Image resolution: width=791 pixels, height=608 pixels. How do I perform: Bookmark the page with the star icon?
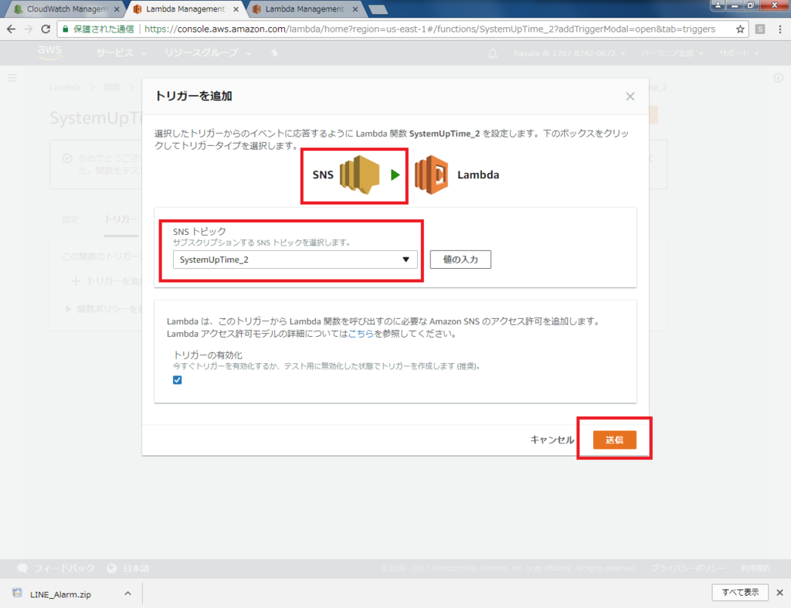(x=740, y=29)
